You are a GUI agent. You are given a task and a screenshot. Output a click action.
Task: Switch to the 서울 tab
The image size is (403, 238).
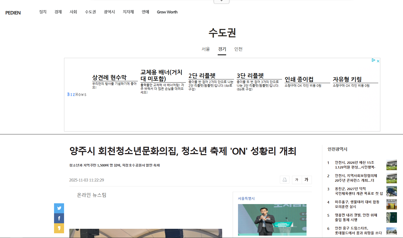(x=206, y=49)
